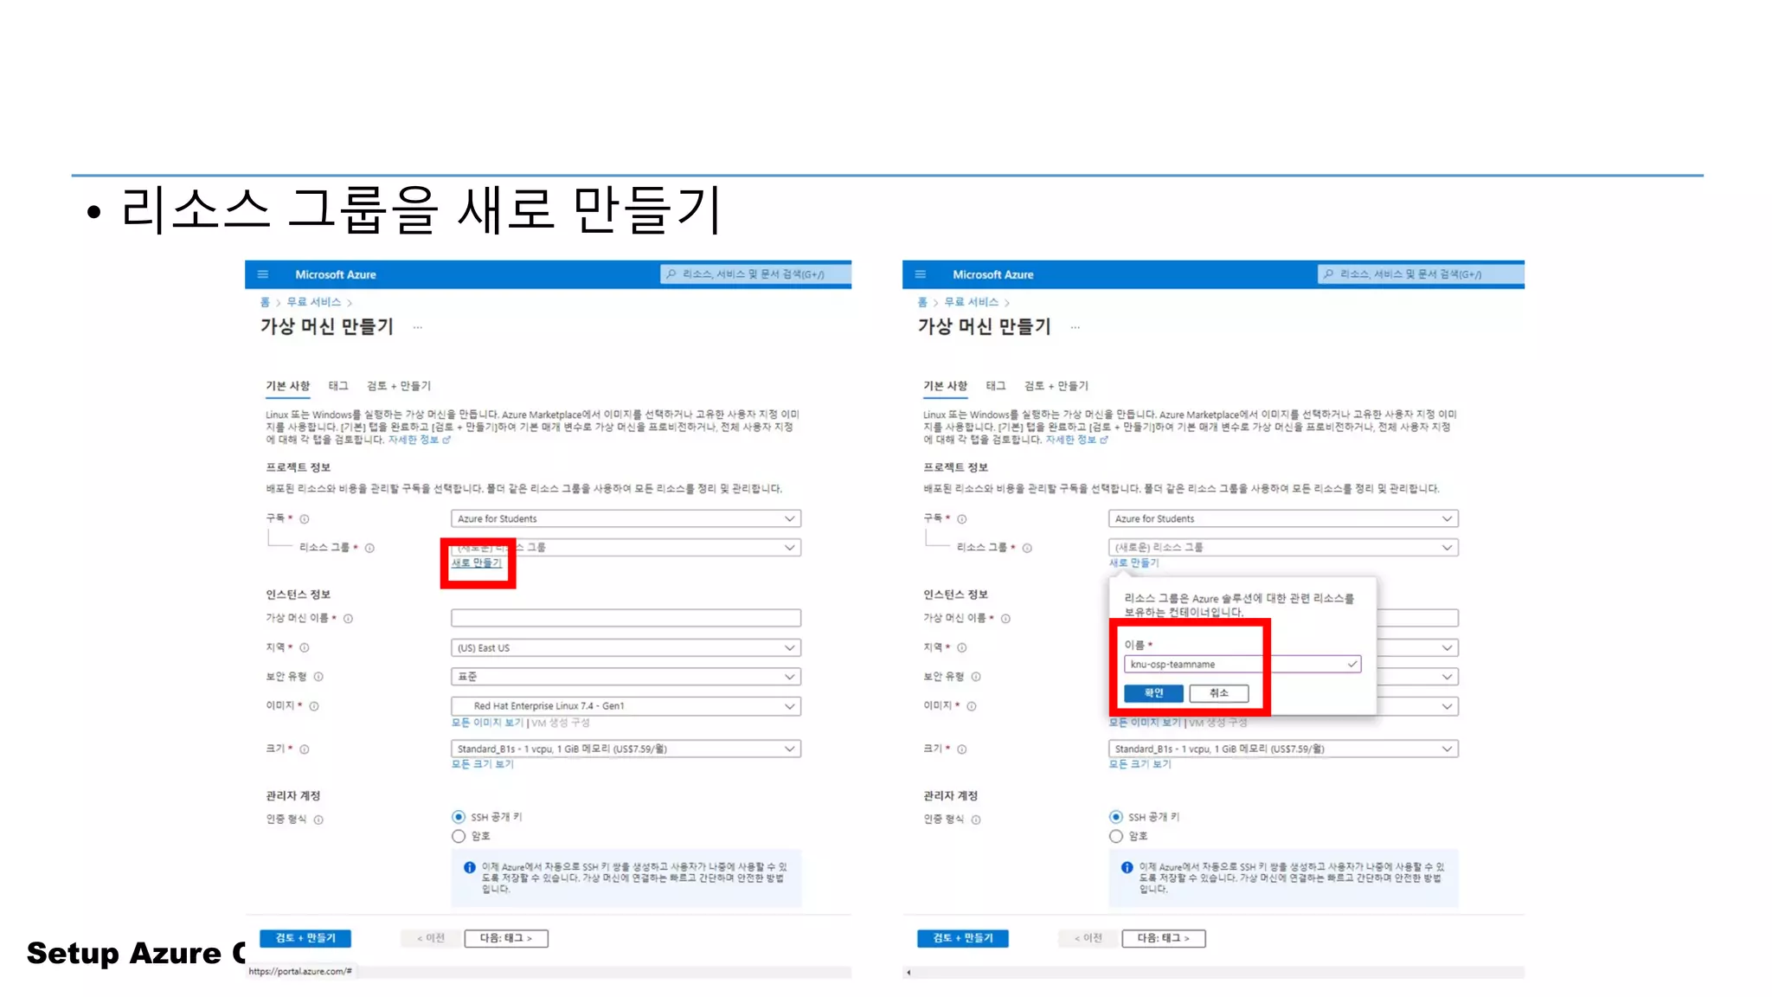Click search box in left Azure header
This screenshot has height=997, width=1772.
pyautogui.click(x=755, y=274)
